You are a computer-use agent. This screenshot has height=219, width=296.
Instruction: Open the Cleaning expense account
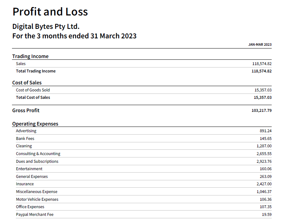tap(24, 146)
